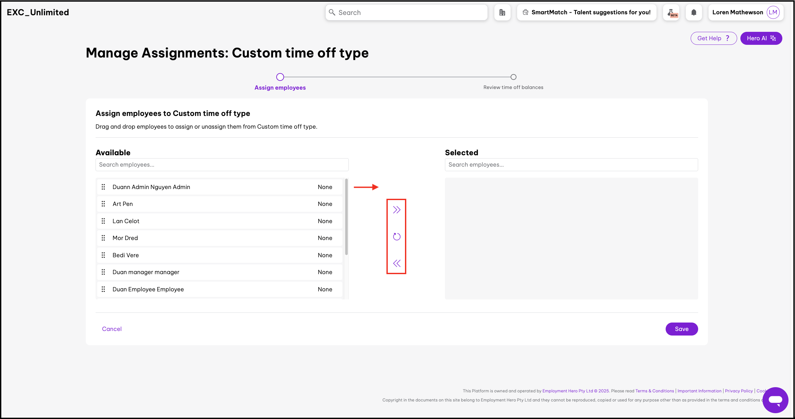Click the move all left double-chevron icon
Screen dimensions: 795x419
click(397, 263)
